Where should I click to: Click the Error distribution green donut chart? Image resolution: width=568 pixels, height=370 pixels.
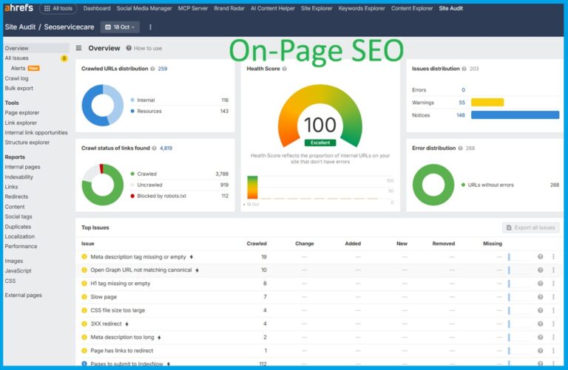(x=433, y=185)
